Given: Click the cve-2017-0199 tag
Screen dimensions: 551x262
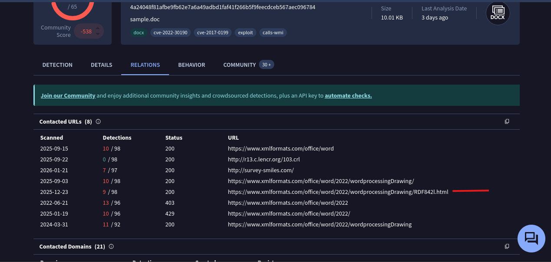Looking at the screenshot, I should point(212,33).
